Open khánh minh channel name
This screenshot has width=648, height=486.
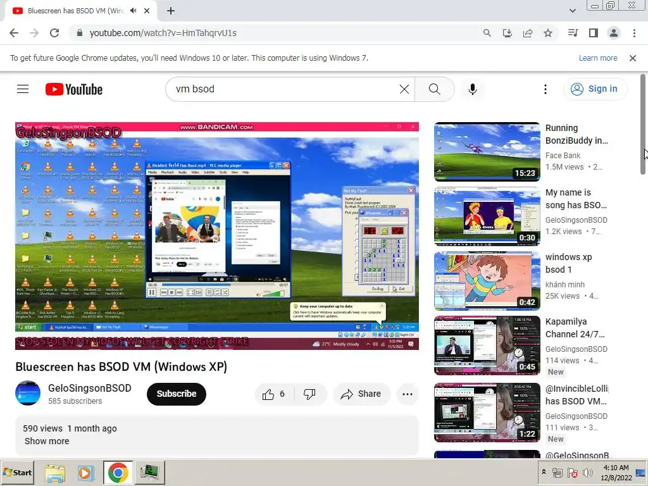pos(565,284)
